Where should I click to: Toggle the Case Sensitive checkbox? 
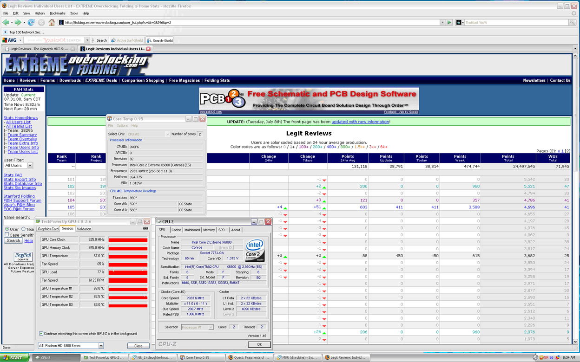(x=7, y=235)
